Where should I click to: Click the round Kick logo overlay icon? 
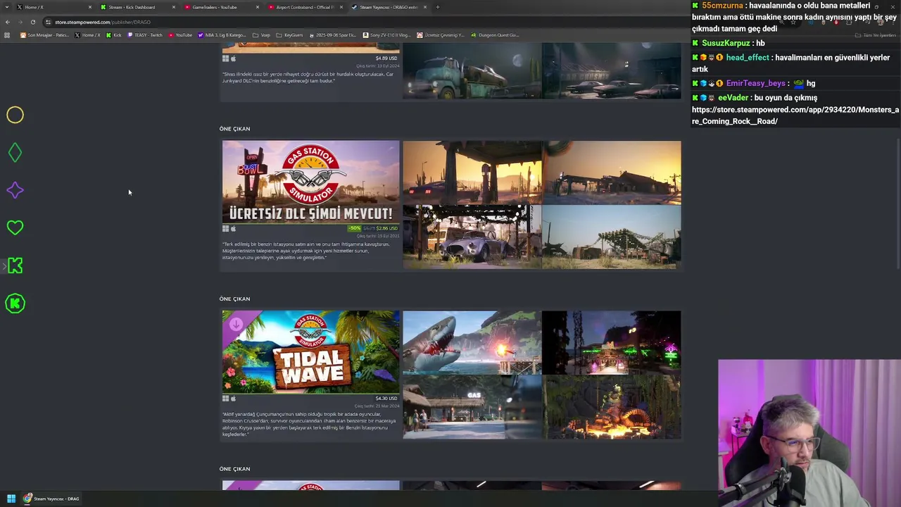pos(15,303)
